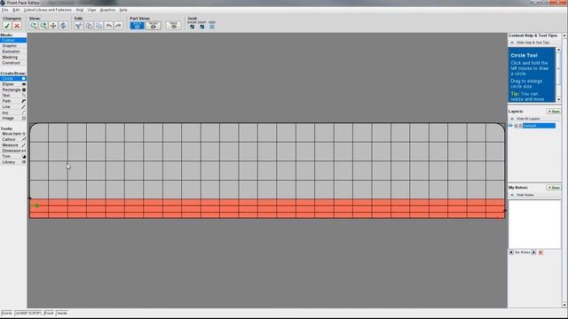568x319 pixels.
Task: Select the Dimension tool
Action: pyautogui.click(x=13, y=151)
